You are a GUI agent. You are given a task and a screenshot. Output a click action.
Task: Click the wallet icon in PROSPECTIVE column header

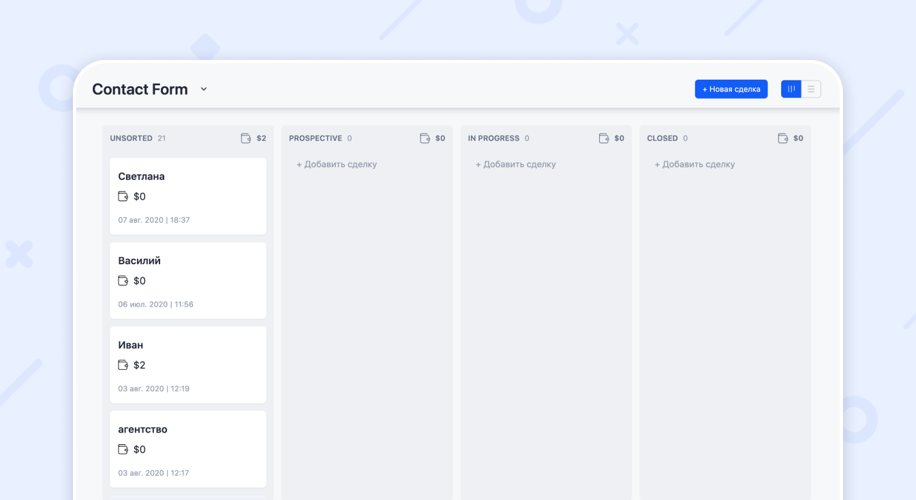[x=425, y=138]
